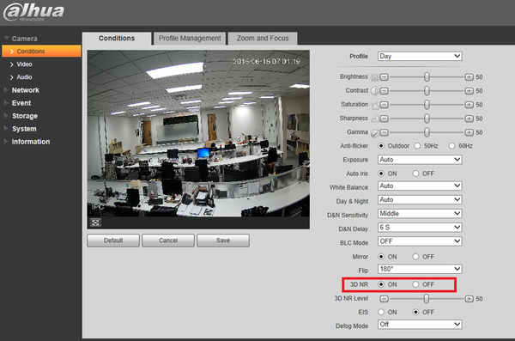Screen dimensions: 515x341
Task: Click the Brightness minus icon
Action: pos(384,77)
